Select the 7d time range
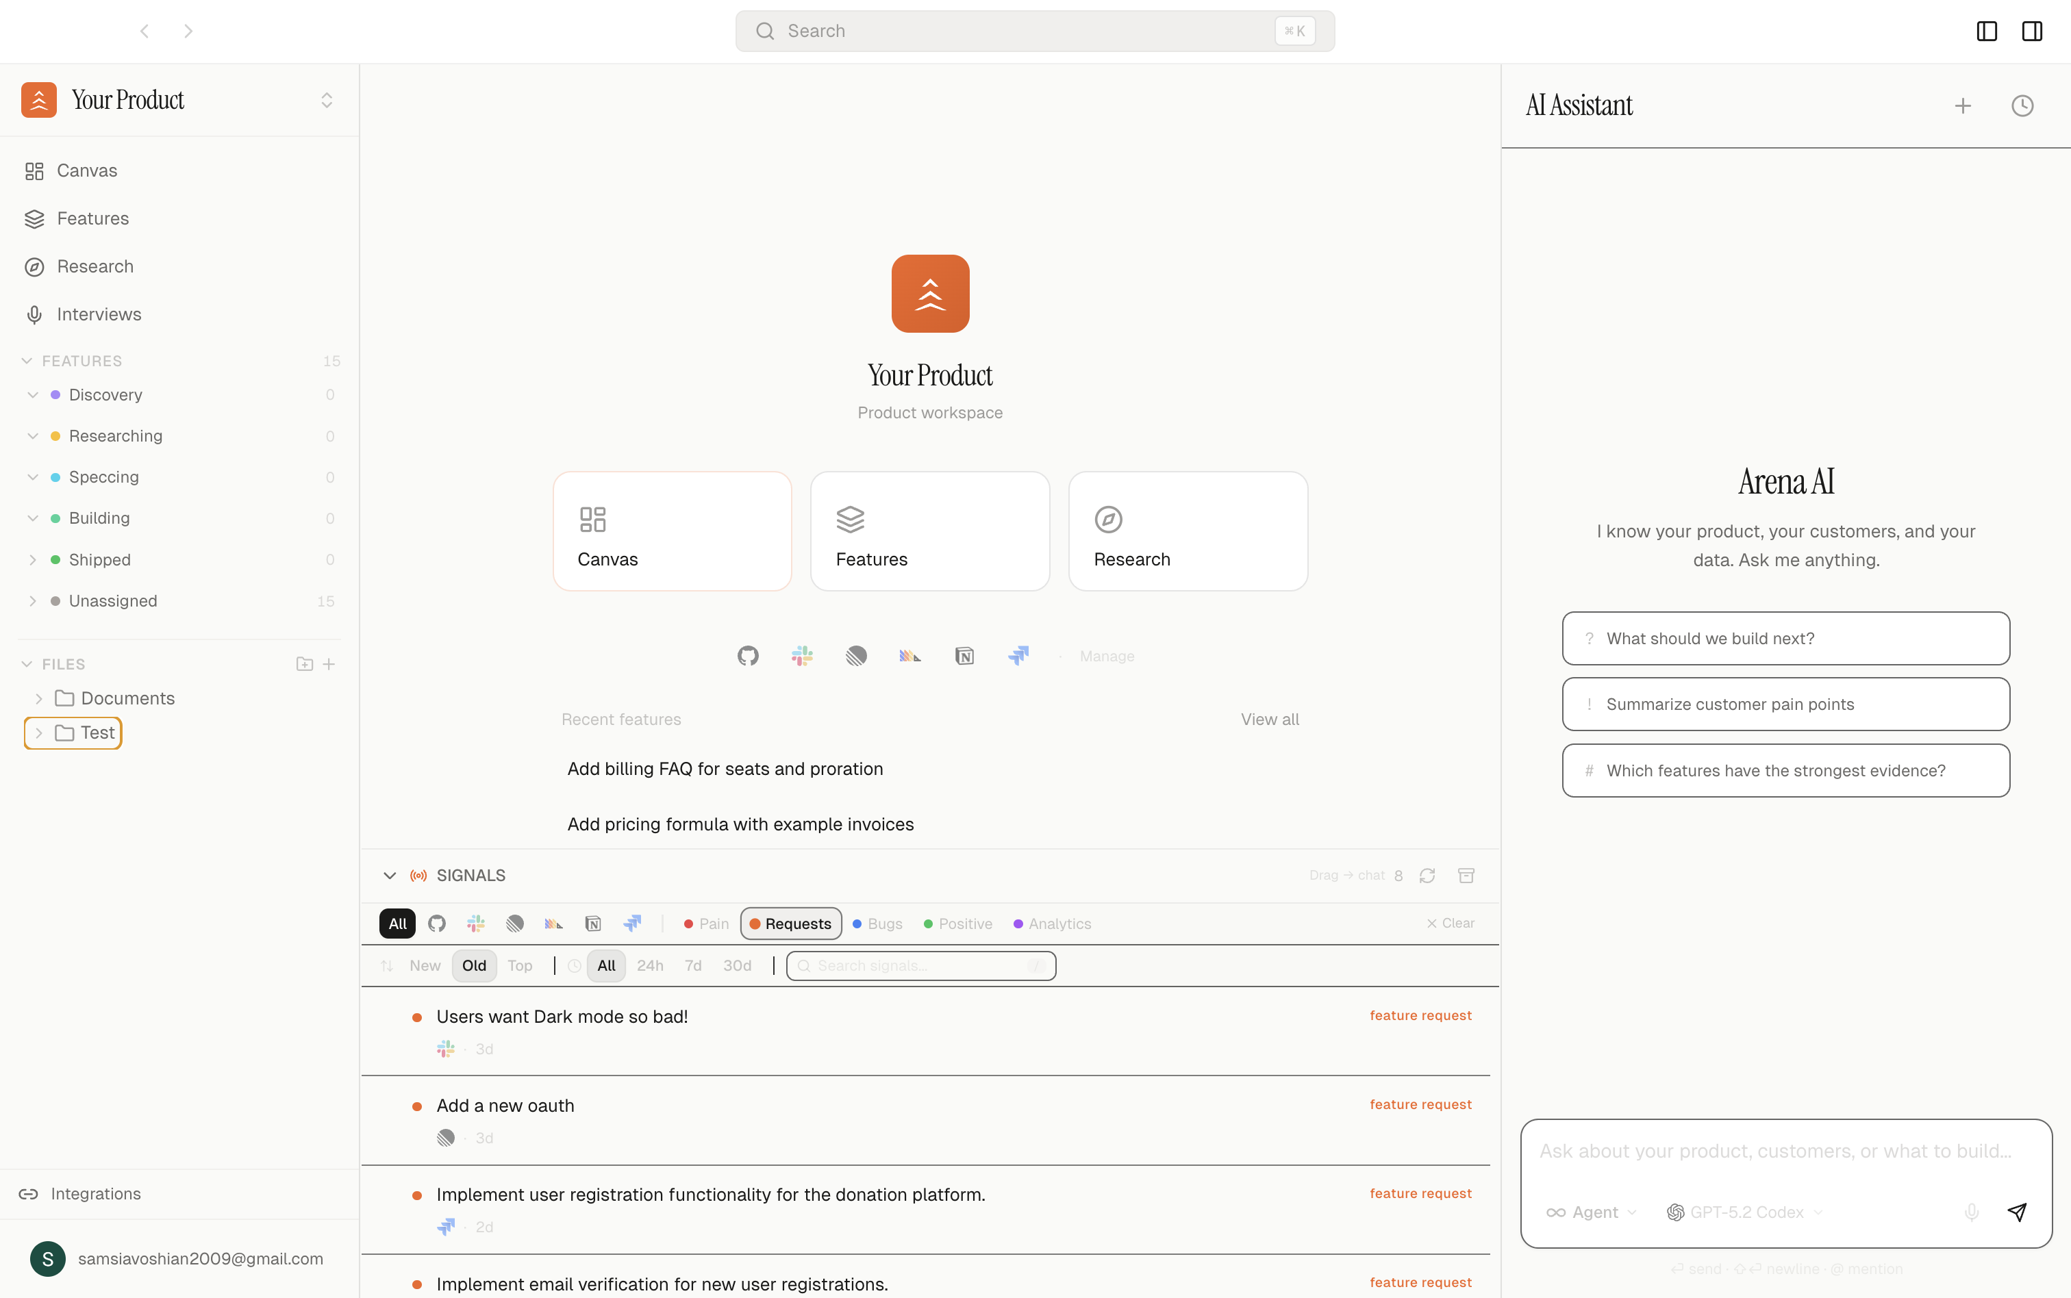The width and height of the screenshot is (2071, 1298). 693,966
